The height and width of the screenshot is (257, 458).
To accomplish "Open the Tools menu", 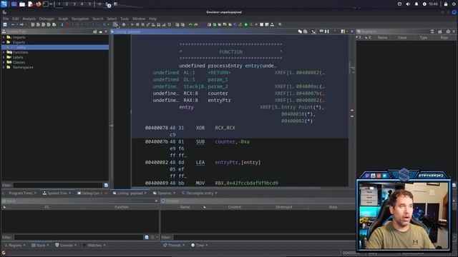I will tap(125, 19).
